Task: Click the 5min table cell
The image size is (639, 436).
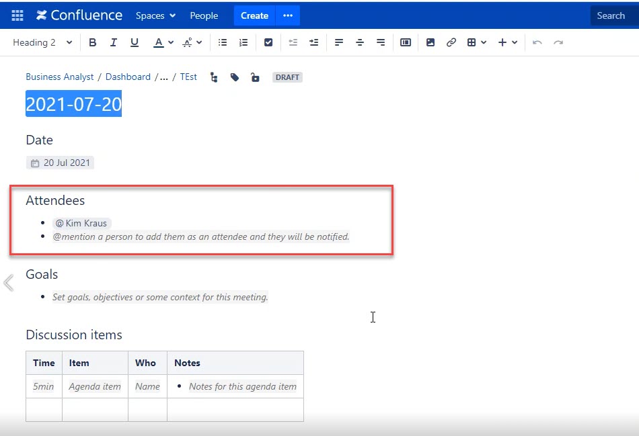Action: (44, 386)
